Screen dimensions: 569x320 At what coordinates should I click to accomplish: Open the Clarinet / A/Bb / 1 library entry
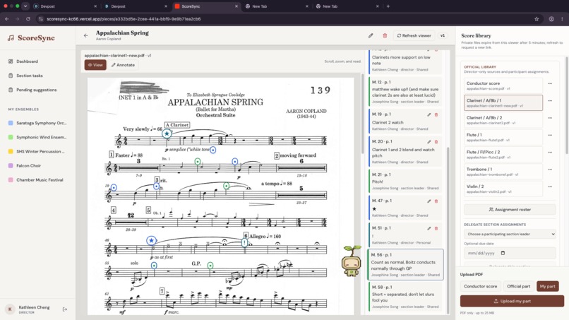(x=503, y=103)
